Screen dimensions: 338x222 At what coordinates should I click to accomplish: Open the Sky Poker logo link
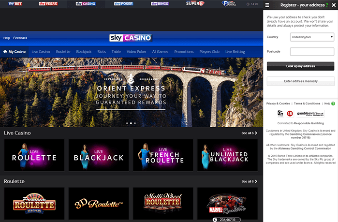pos(123,4)
